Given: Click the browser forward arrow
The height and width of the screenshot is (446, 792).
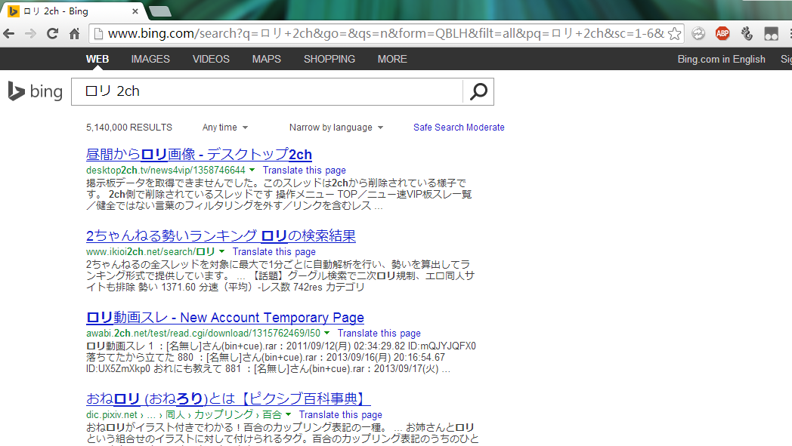Looking at the screenshot, I should [30, 34].
